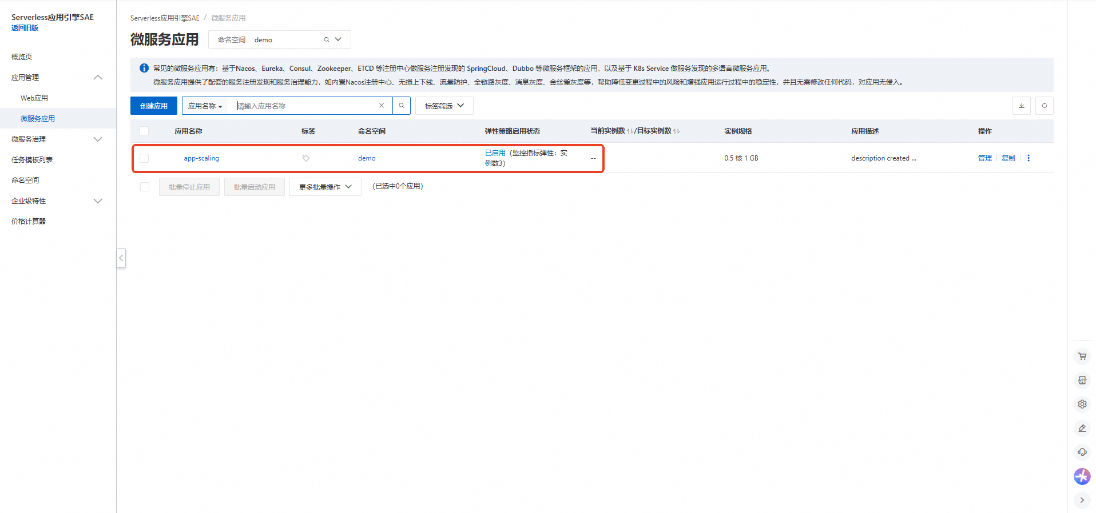Open more actions menu for app-scaling row
The height and width of the screenshot is (513, 1096).
coord(1029,158)
